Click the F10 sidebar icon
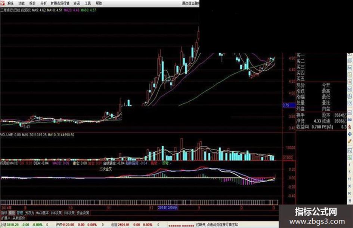 [350, 68]
